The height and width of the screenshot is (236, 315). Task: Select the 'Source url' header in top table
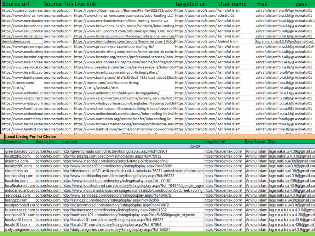pos(15,4)
